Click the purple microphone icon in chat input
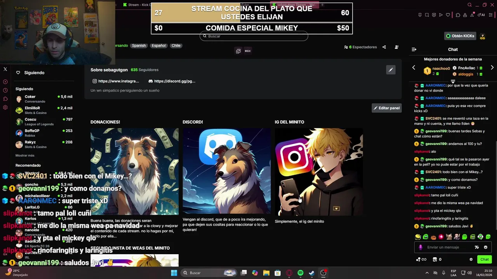497x279 pixels. click(421, 247)
